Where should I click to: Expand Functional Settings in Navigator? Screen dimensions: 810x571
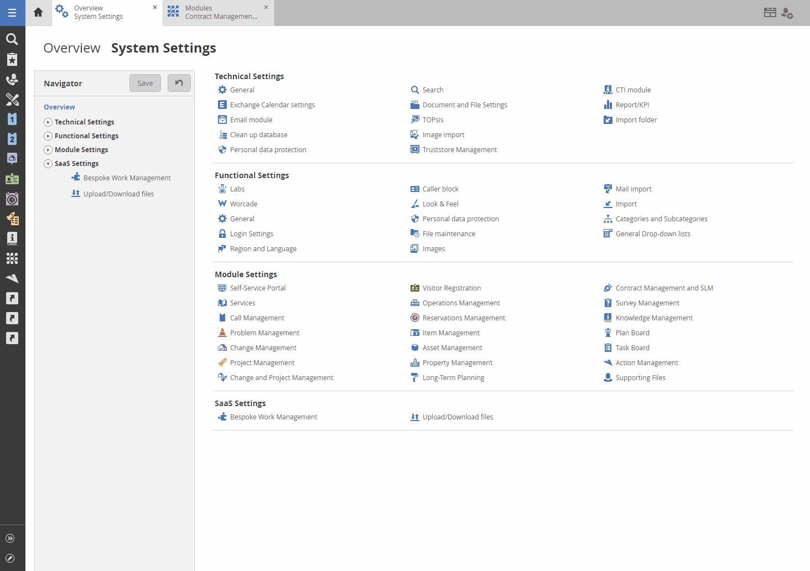click(x=48, y=136)
